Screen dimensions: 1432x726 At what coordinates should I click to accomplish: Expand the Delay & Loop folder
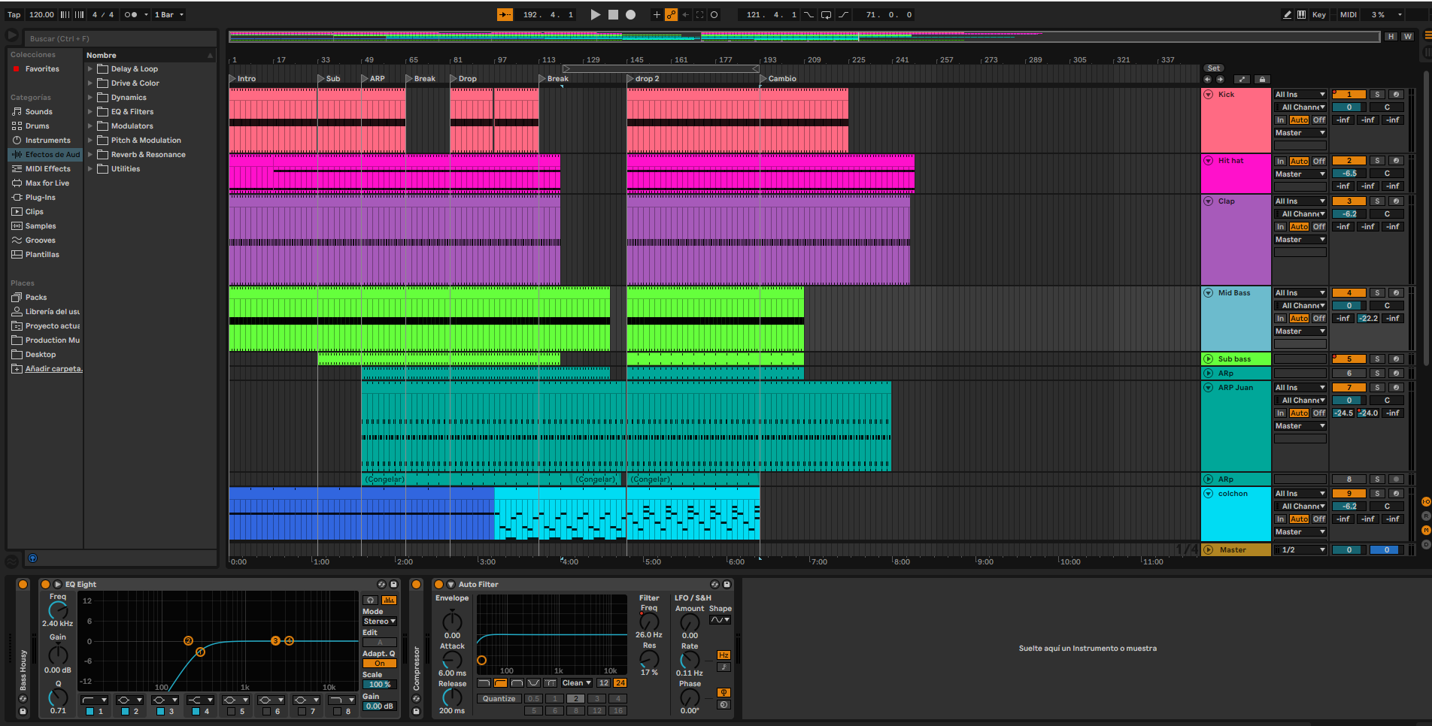click(x=90, y=68)
